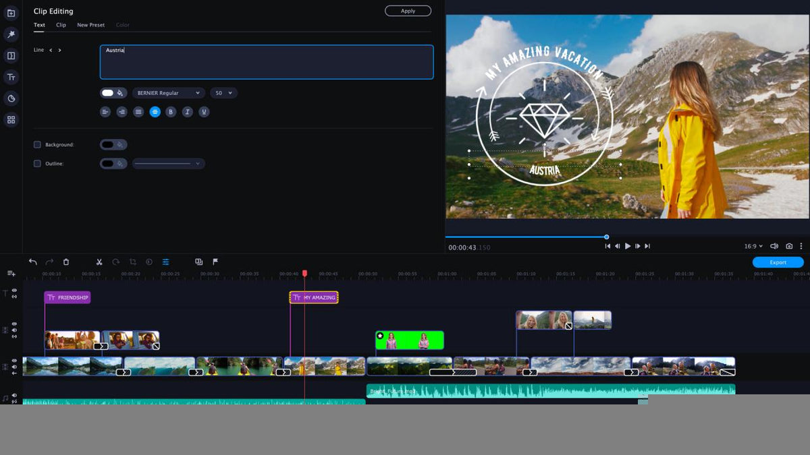The image size is (810, 455).
Task: Delete selected clip with trash icon
Action: pos(66,262)
